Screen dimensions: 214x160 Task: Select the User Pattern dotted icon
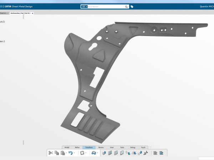tap(122, 153)
